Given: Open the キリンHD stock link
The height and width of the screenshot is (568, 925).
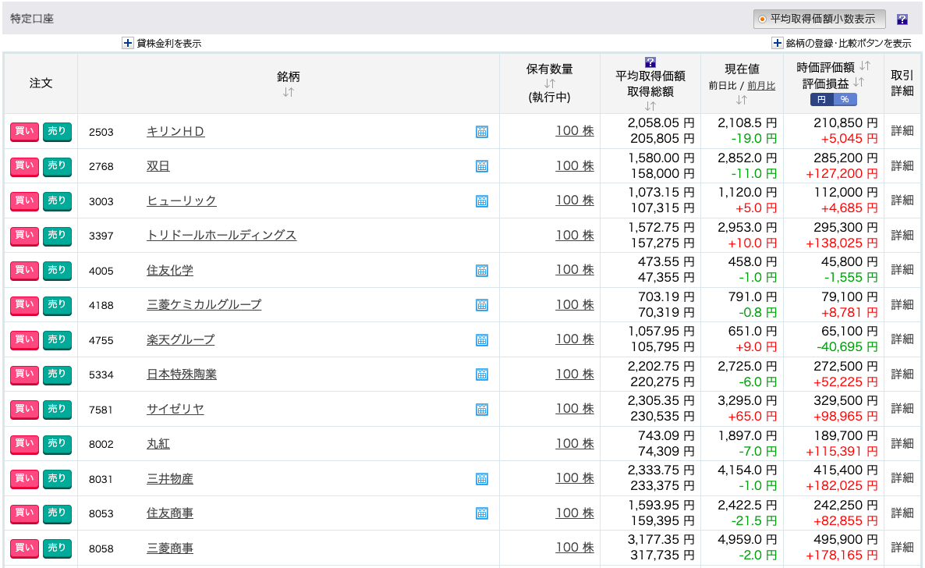Looking at the screenshot, I should 175,132.
